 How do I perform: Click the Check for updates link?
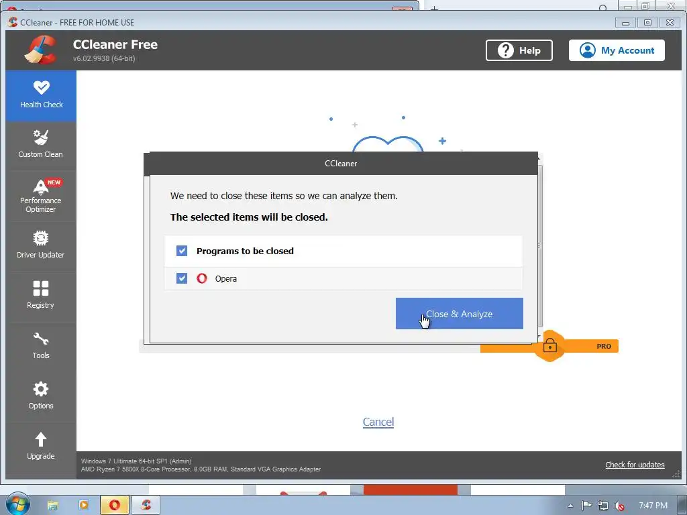[635, 465]
